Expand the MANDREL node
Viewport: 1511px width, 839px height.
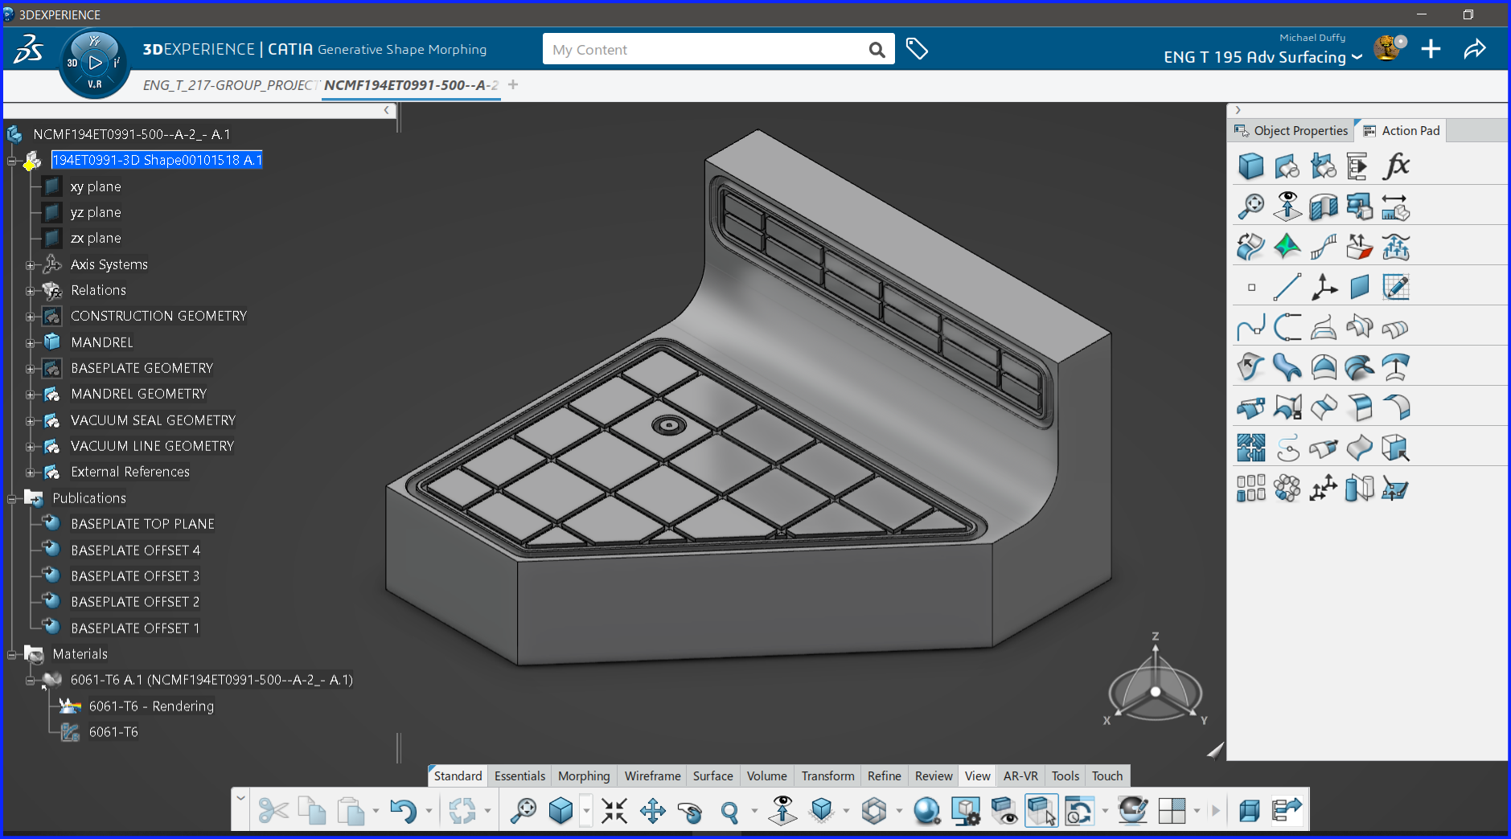click(x=30, y=343)
